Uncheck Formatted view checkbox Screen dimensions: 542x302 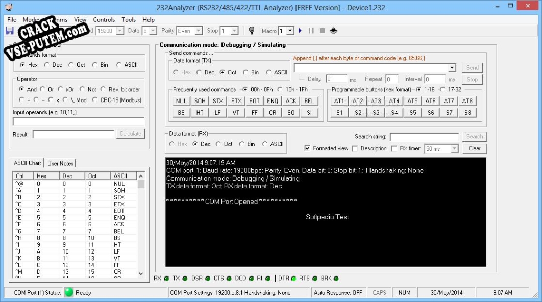tap(307, 148)
